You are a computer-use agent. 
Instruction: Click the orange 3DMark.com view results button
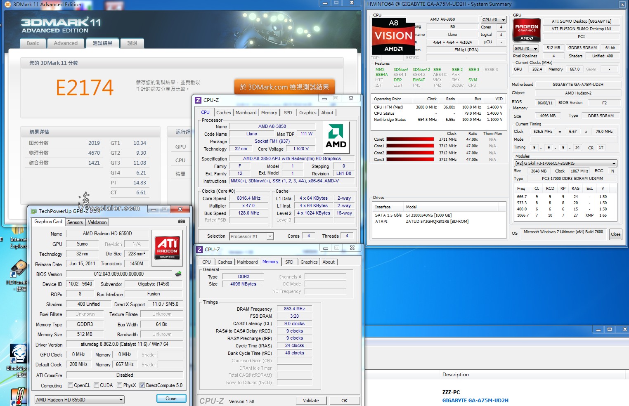[284, 87]
